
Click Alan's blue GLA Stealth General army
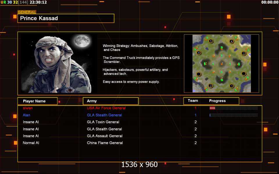point(104,115)
